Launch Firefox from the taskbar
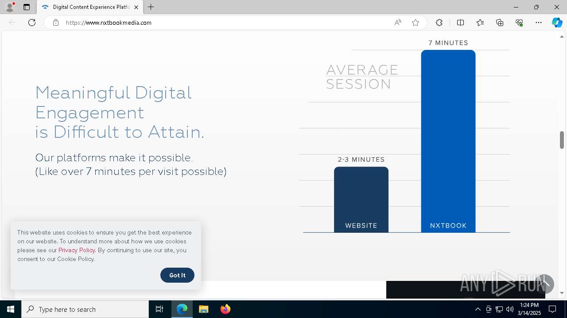Image resolution: width=567 pixels, height=318 pixels. pyautogui.click(x=225, y=309)
